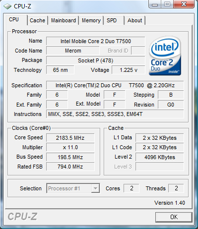This screenshot has height=229, width=198.
Task: Click the Bus Speed 198.5 MHz value
Action: [70, 157]
